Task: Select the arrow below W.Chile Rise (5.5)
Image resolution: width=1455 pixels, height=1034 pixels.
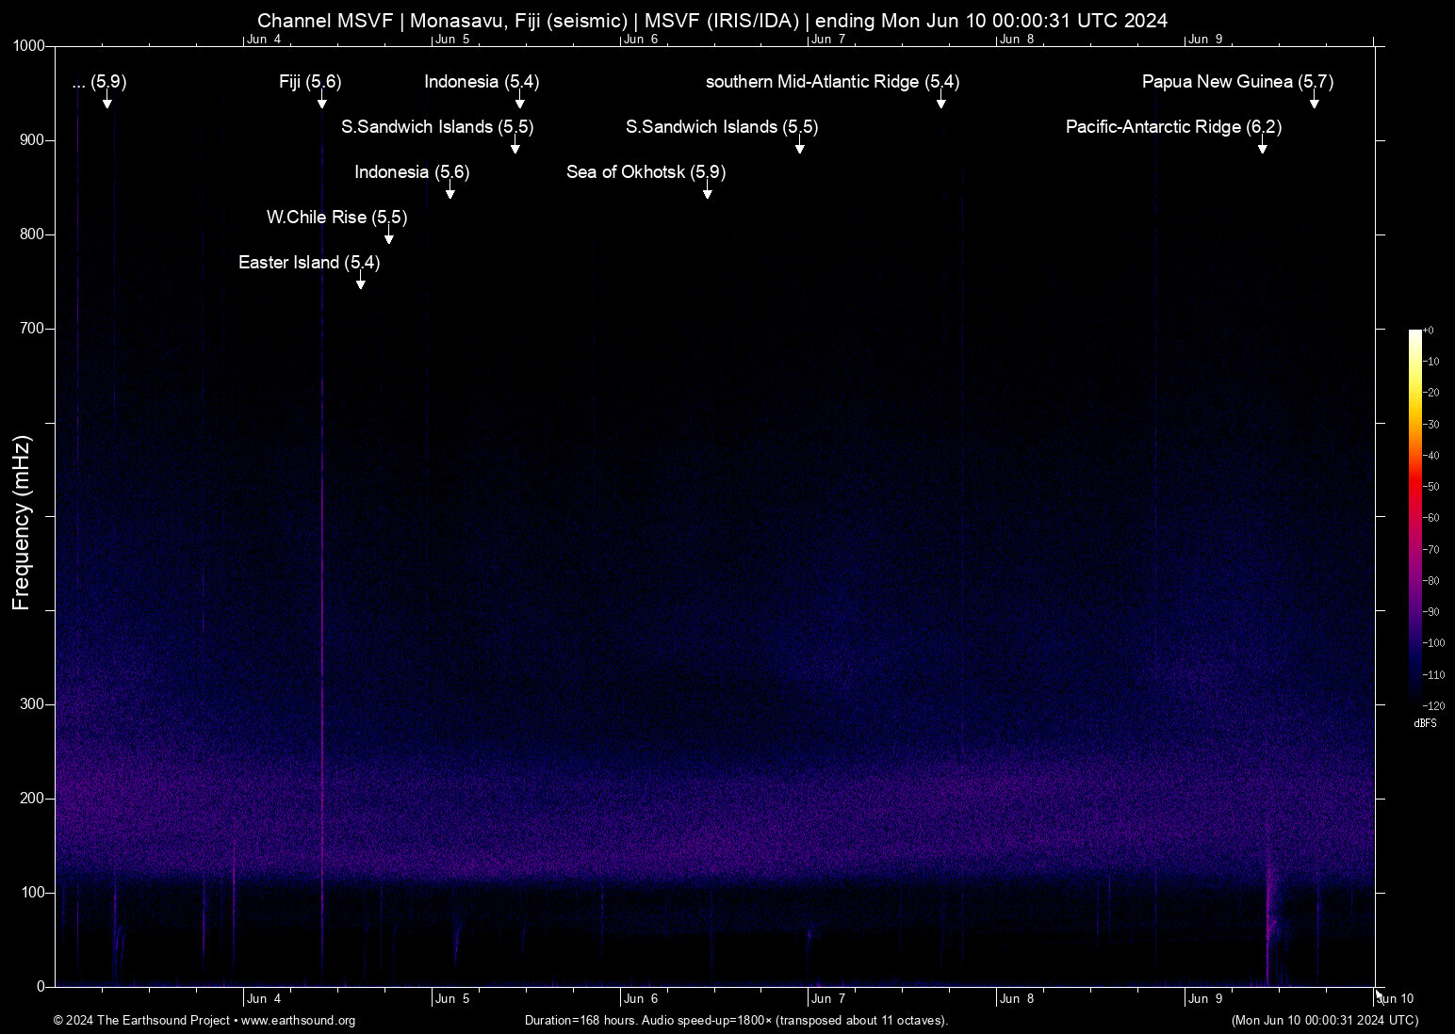Action: [388, 237]
